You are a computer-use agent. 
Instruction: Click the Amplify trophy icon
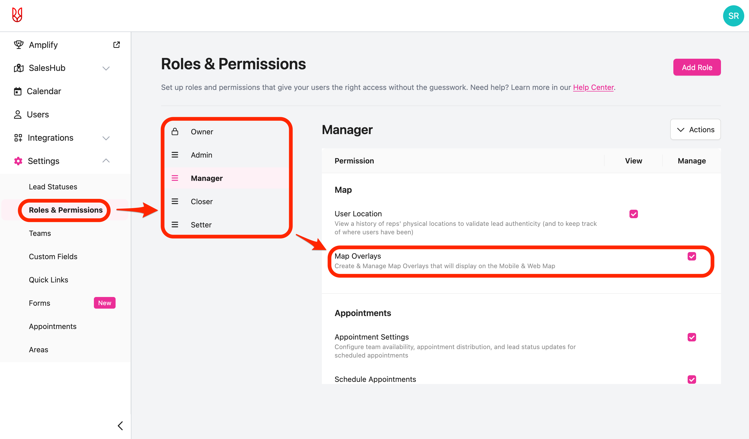coord(19,45)
